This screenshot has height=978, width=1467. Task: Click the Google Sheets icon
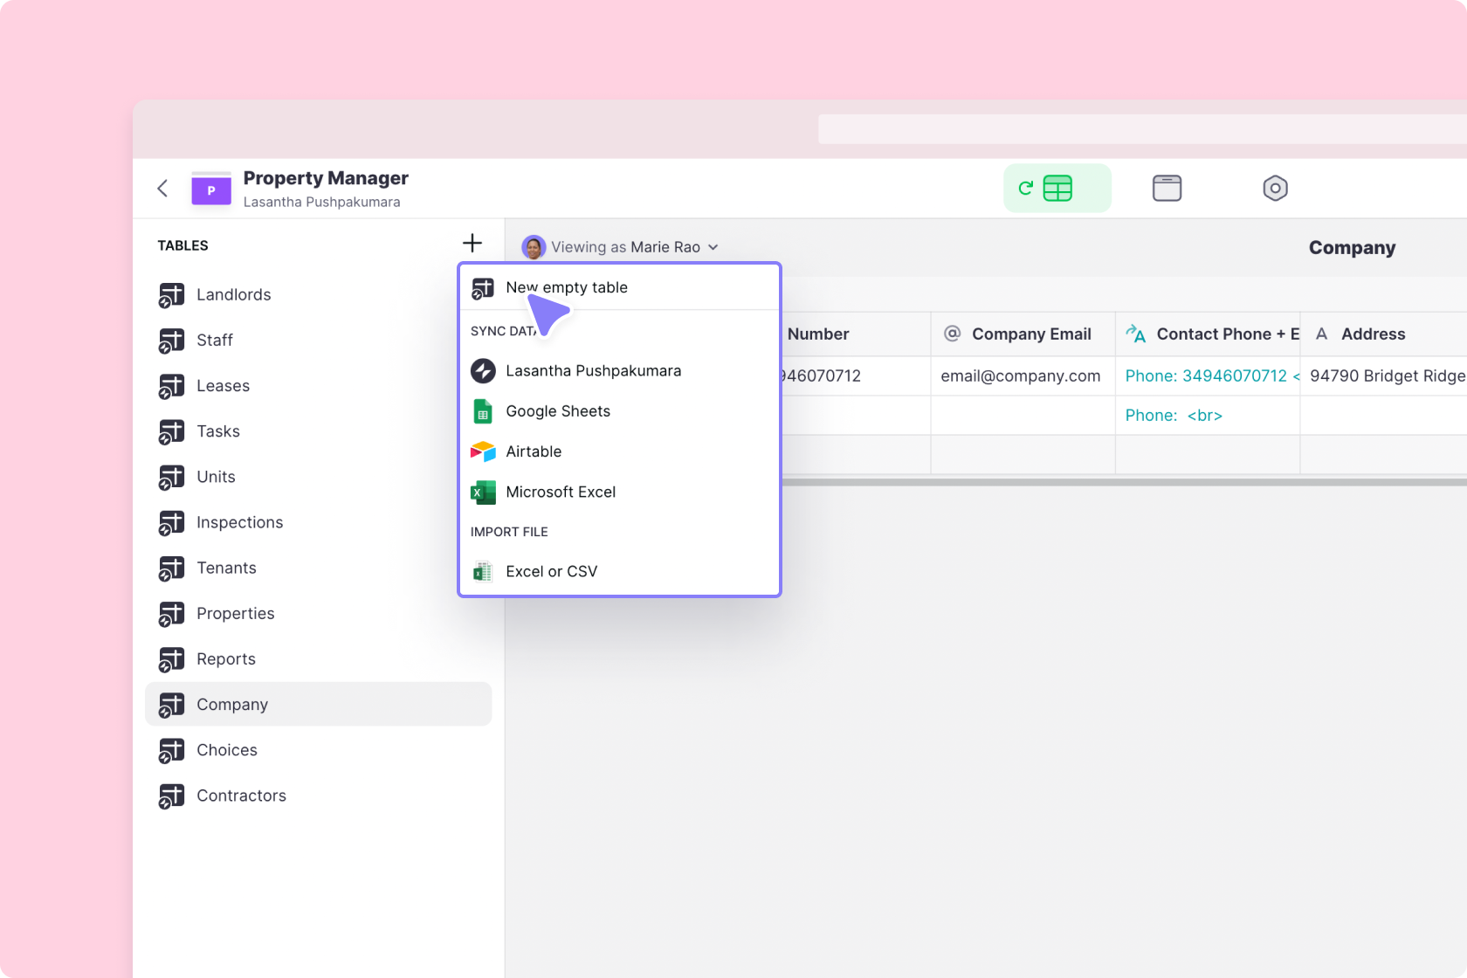point(483,411)
